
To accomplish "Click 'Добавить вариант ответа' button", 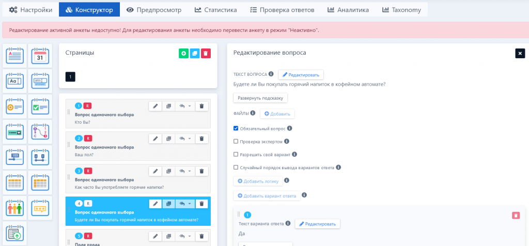I will click(267, 196).
